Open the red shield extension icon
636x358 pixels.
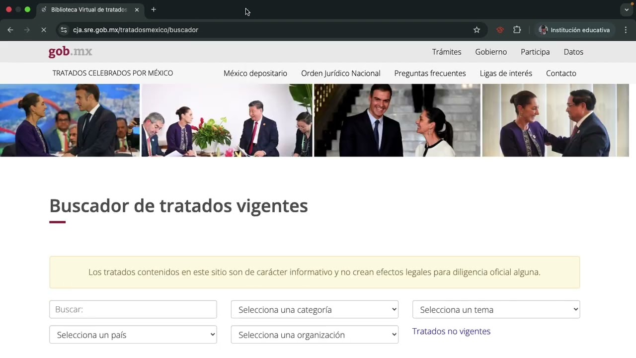point(500,30)
